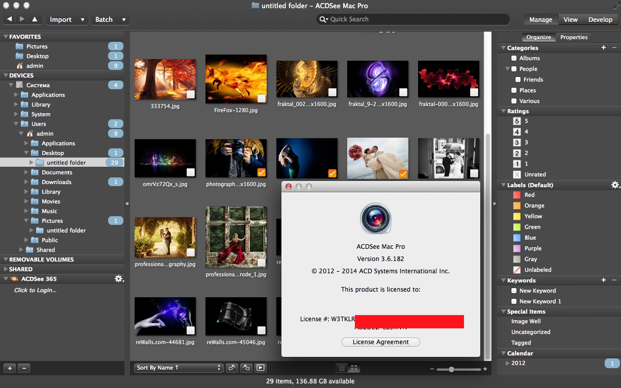Check the Places category checkbox
The image size is (621, 388).
[514, 90]
